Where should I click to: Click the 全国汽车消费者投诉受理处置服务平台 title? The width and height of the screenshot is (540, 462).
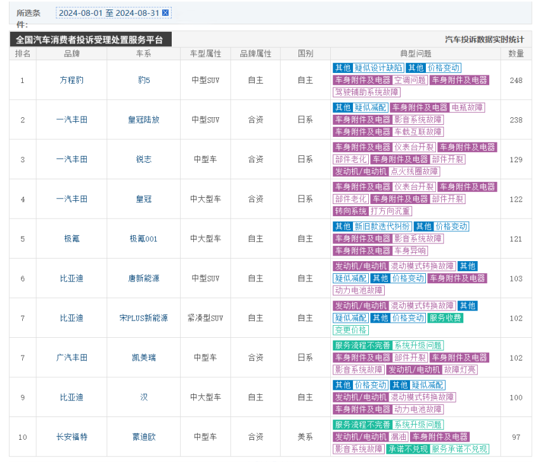[x=89, y=39]
